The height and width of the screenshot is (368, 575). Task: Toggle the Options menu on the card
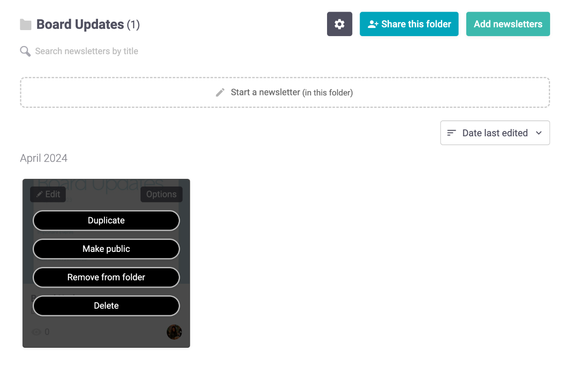pyautogui.click(x=161, y=194)
